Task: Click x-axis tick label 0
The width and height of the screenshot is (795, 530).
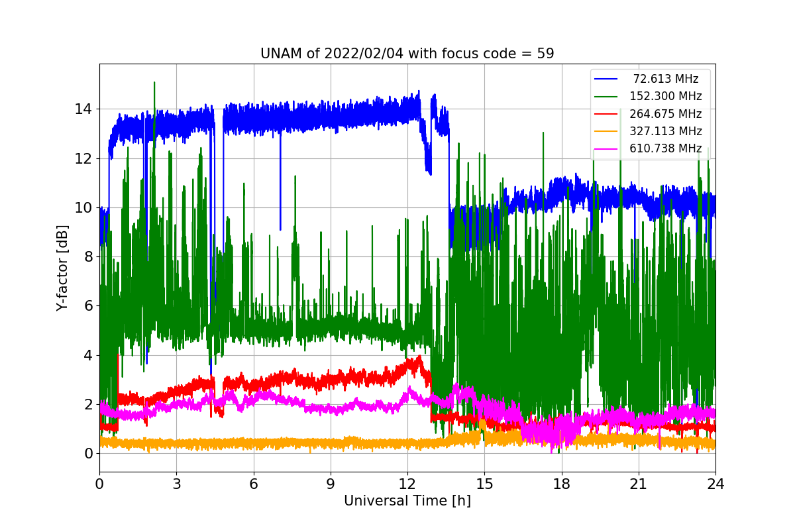Action: coord(99,484)
